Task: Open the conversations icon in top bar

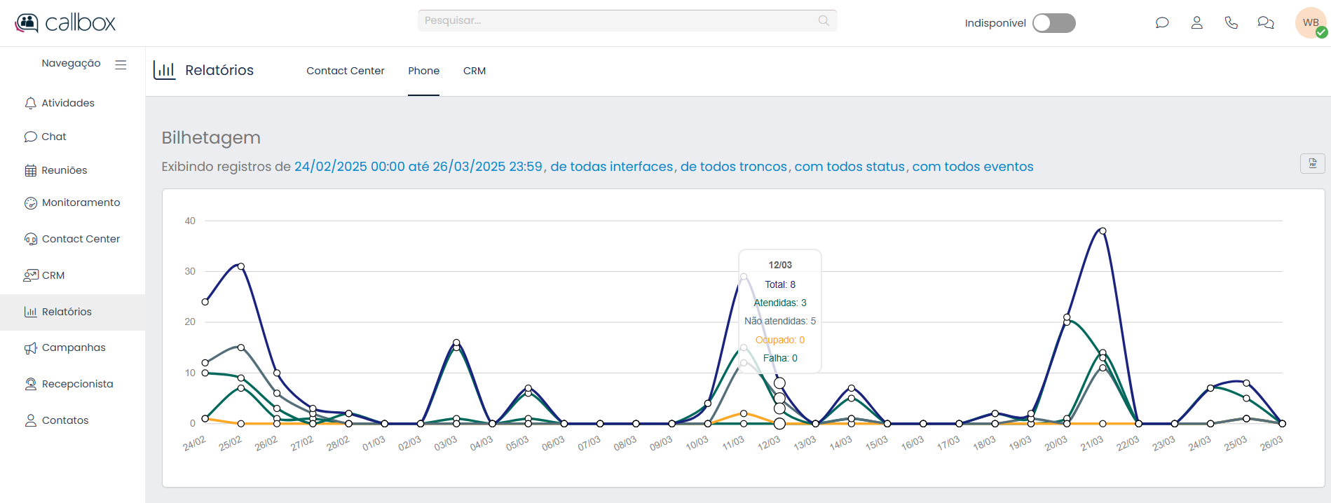Action: click(x=1265, y=23)
